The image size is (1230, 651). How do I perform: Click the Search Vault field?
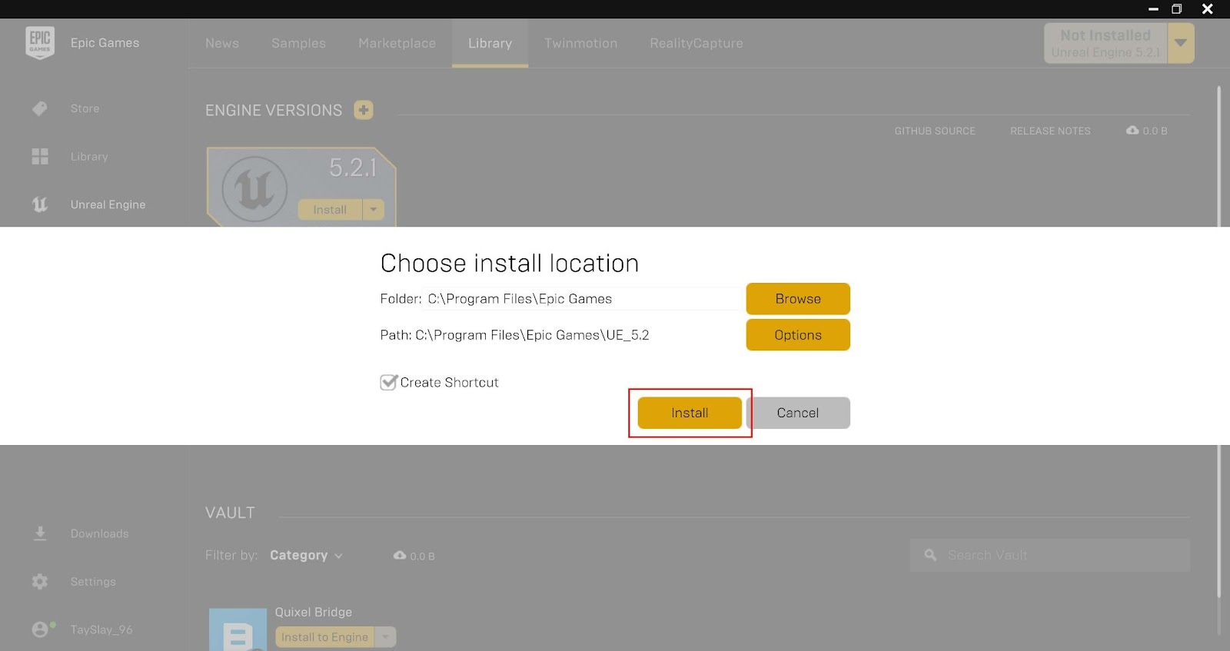point(1050,555)
